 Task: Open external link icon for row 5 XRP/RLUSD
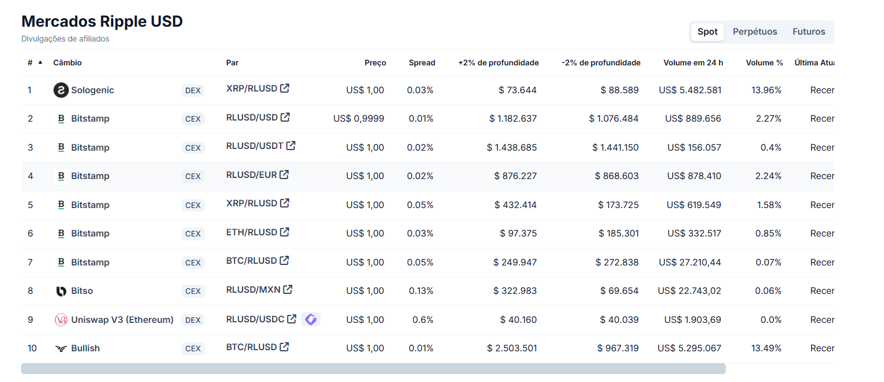pyautogui.click(x=285, y=202)
